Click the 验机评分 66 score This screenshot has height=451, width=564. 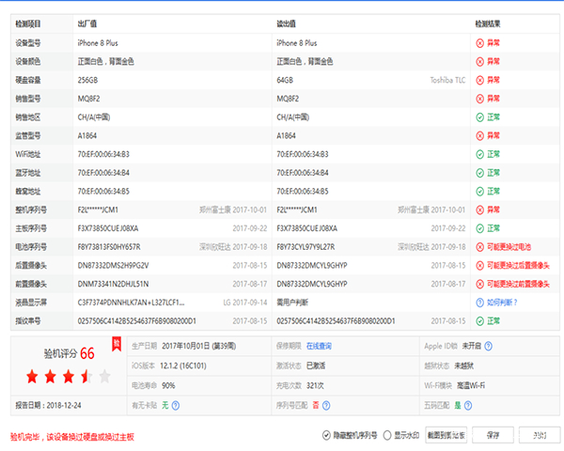tap(69, 353)
